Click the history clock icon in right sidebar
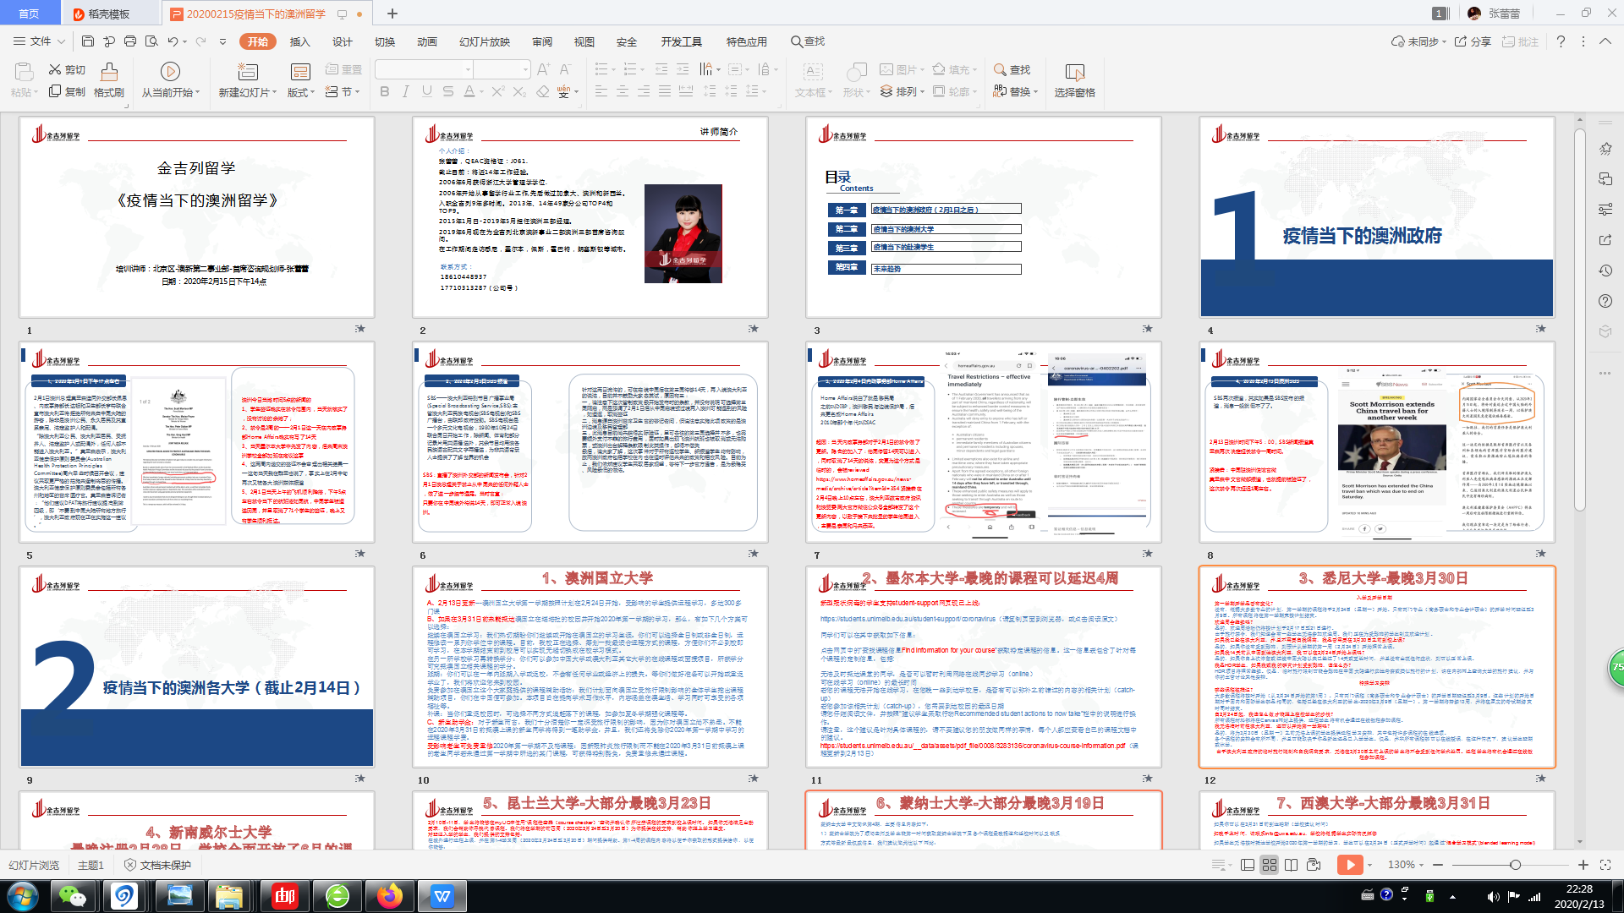 coord(1605,271)
